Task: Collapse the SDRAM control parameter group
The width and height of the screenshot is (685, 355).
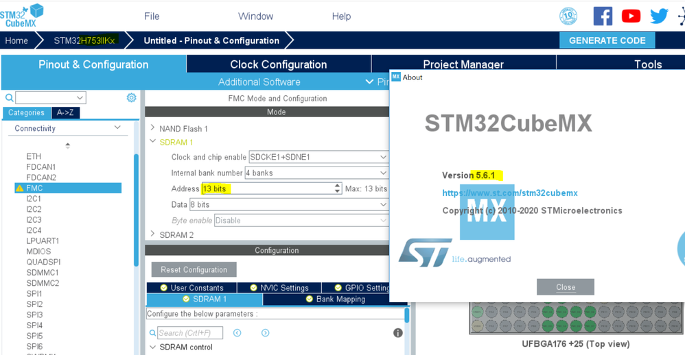Action: (152, 347)
